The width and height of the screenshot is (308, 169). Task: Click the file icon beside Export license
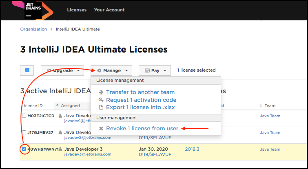(101, 108)
